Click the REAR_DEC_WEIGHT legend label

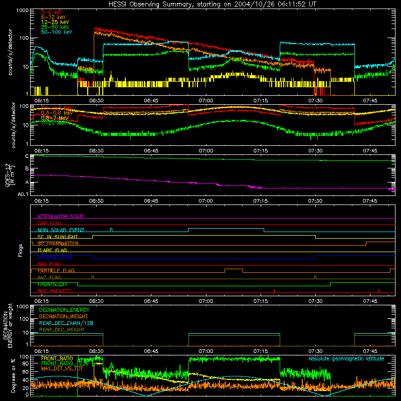[62, 330]
